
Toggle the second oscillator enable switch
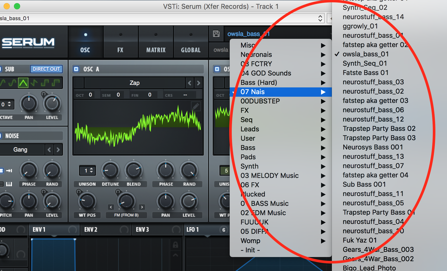217,69
